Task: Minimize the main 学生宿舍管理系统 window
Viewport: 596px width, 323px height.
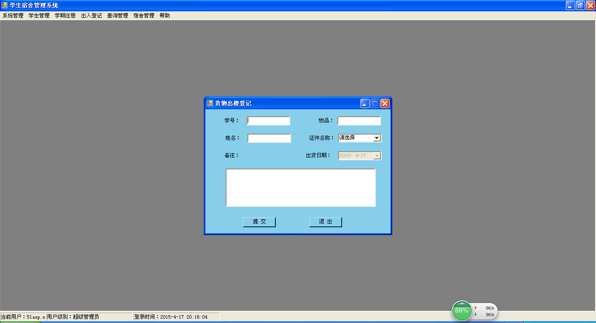Action: click(x=570, y=5)
